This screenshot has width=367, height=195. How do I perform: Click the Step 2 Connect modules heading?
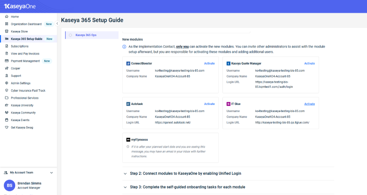click(185, 174)
